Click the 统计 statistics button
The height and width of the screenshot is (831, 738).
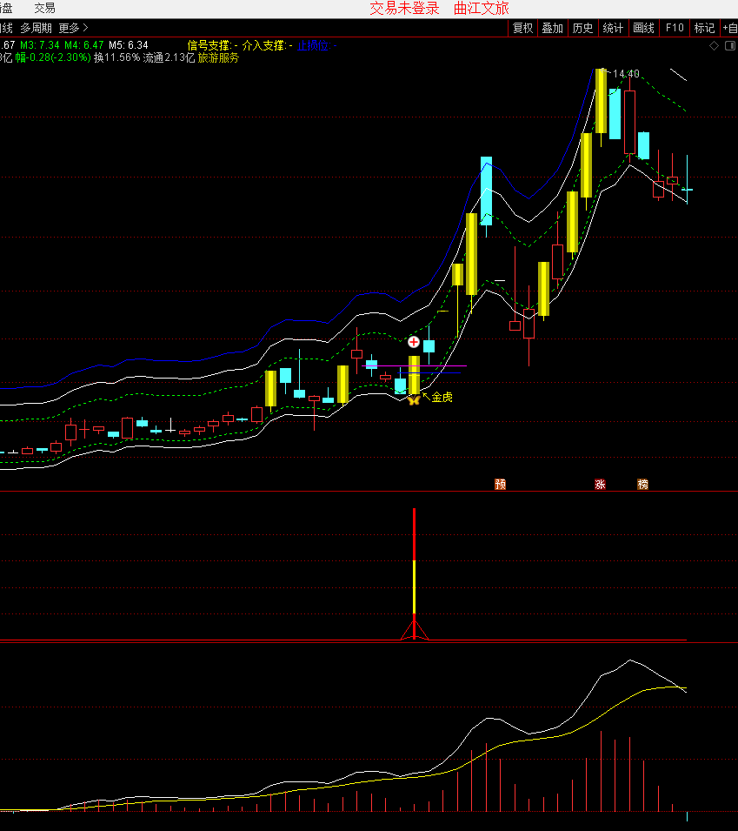(613, 28)
